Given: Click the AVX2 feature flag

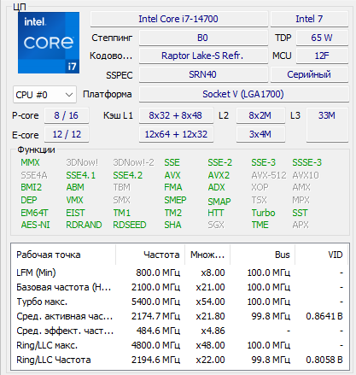Looking at the screenshot, I should 219,175.
